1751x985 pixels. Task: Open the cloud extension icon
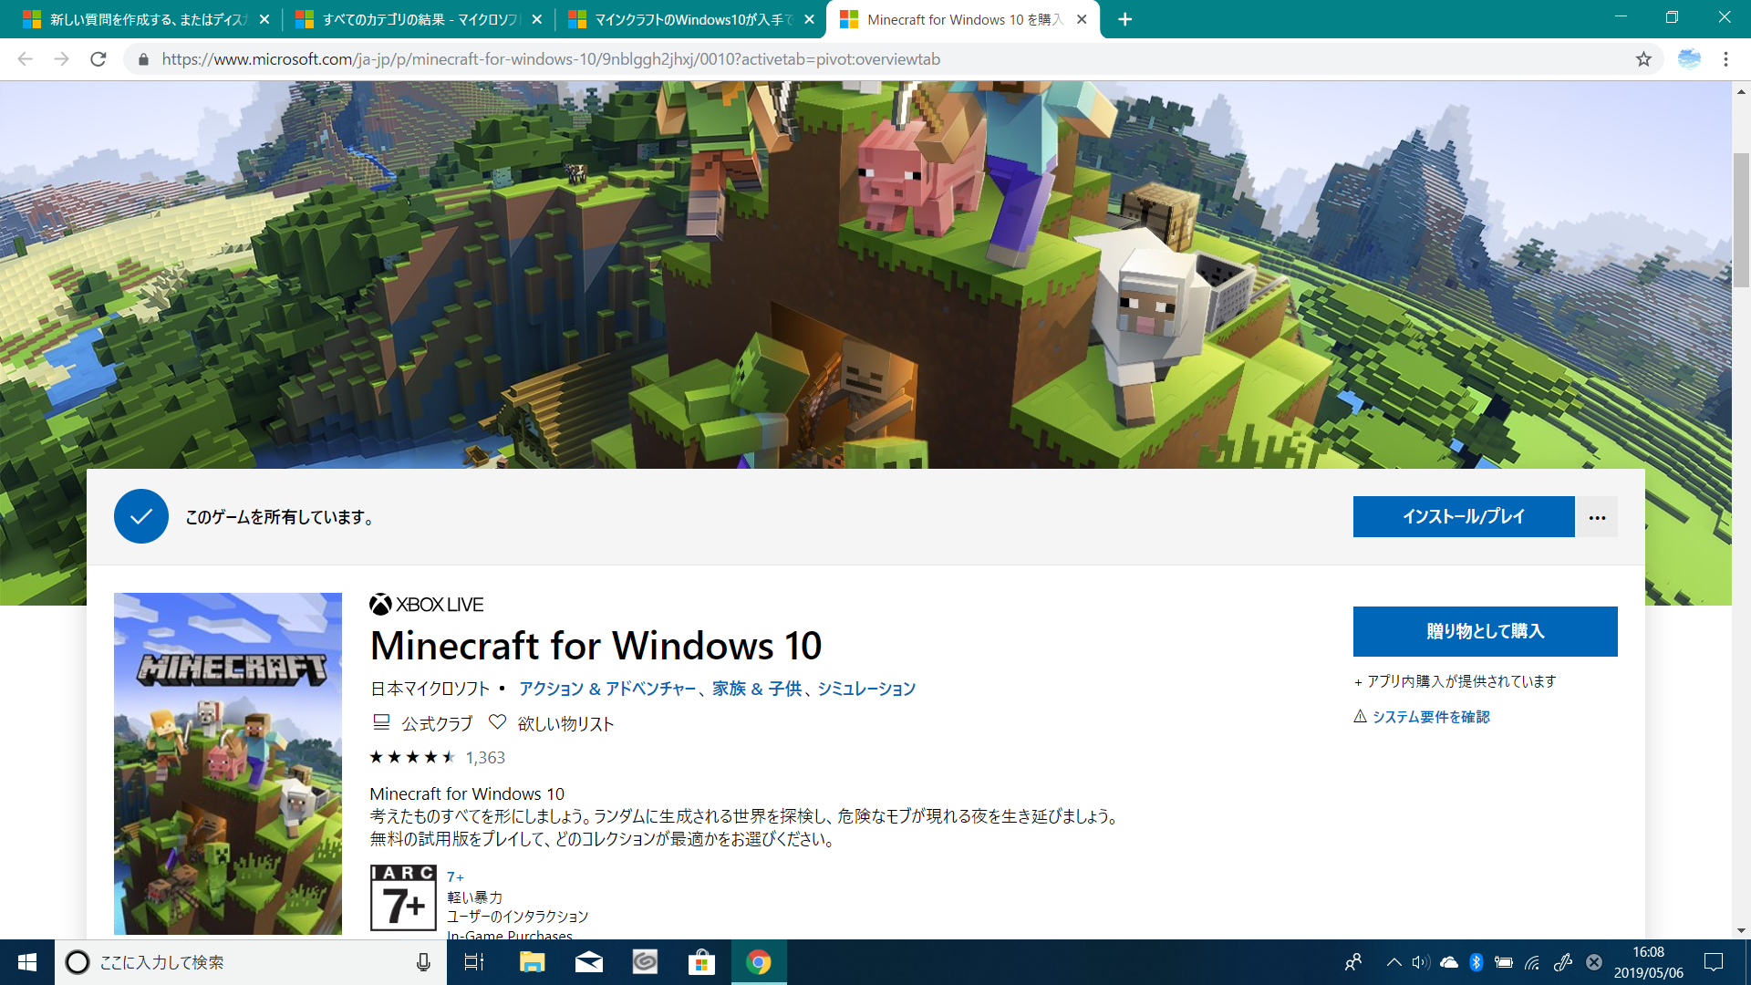tap(1689, 59)
